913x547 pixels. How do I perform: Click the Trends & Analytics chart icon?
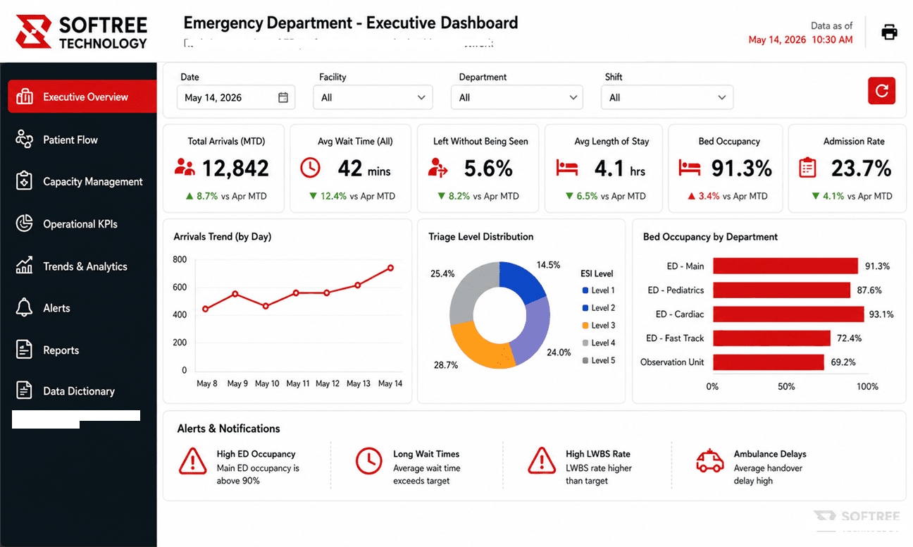[25, 266]
